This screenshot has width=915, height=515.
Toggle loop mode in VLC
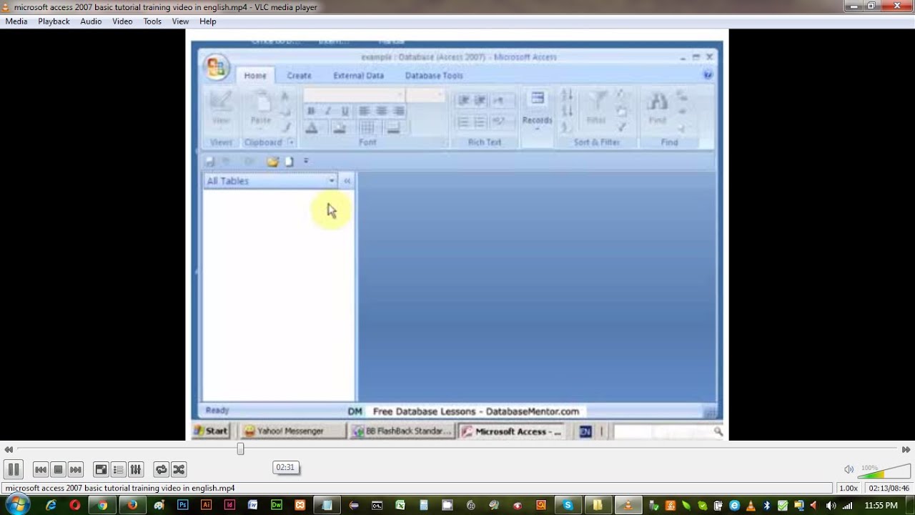tap(161, 469)
